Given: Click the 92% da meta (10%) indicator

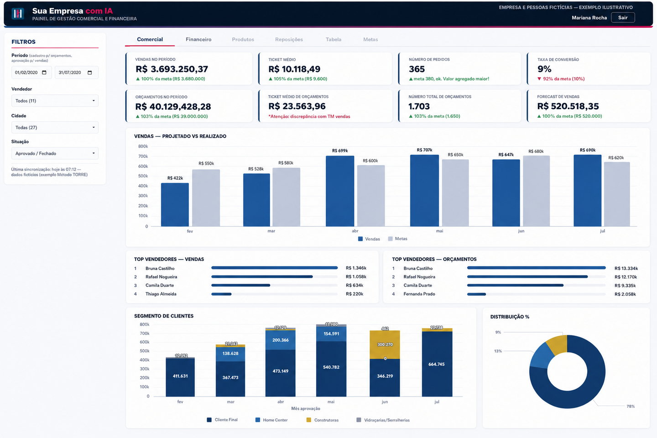Looking at the screenshot, I should 561,79.
